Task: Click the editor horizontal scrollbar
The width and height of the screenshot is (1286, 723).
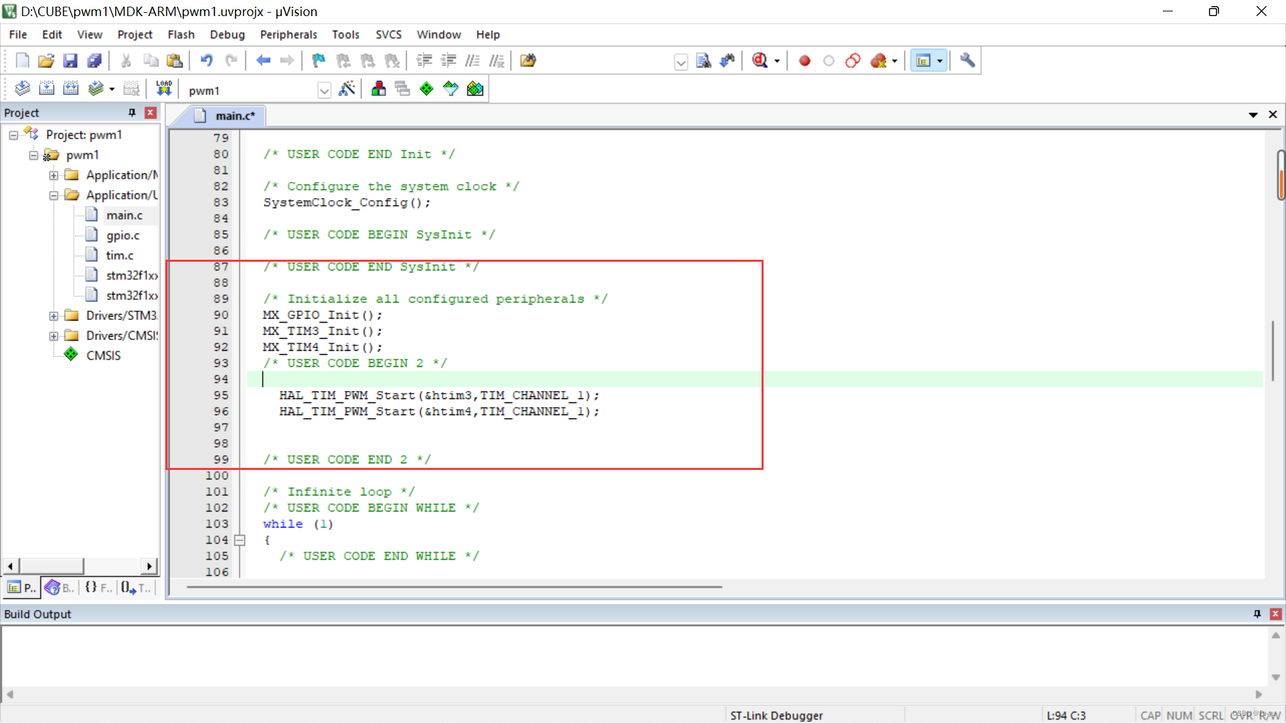Action: [454, 587]
